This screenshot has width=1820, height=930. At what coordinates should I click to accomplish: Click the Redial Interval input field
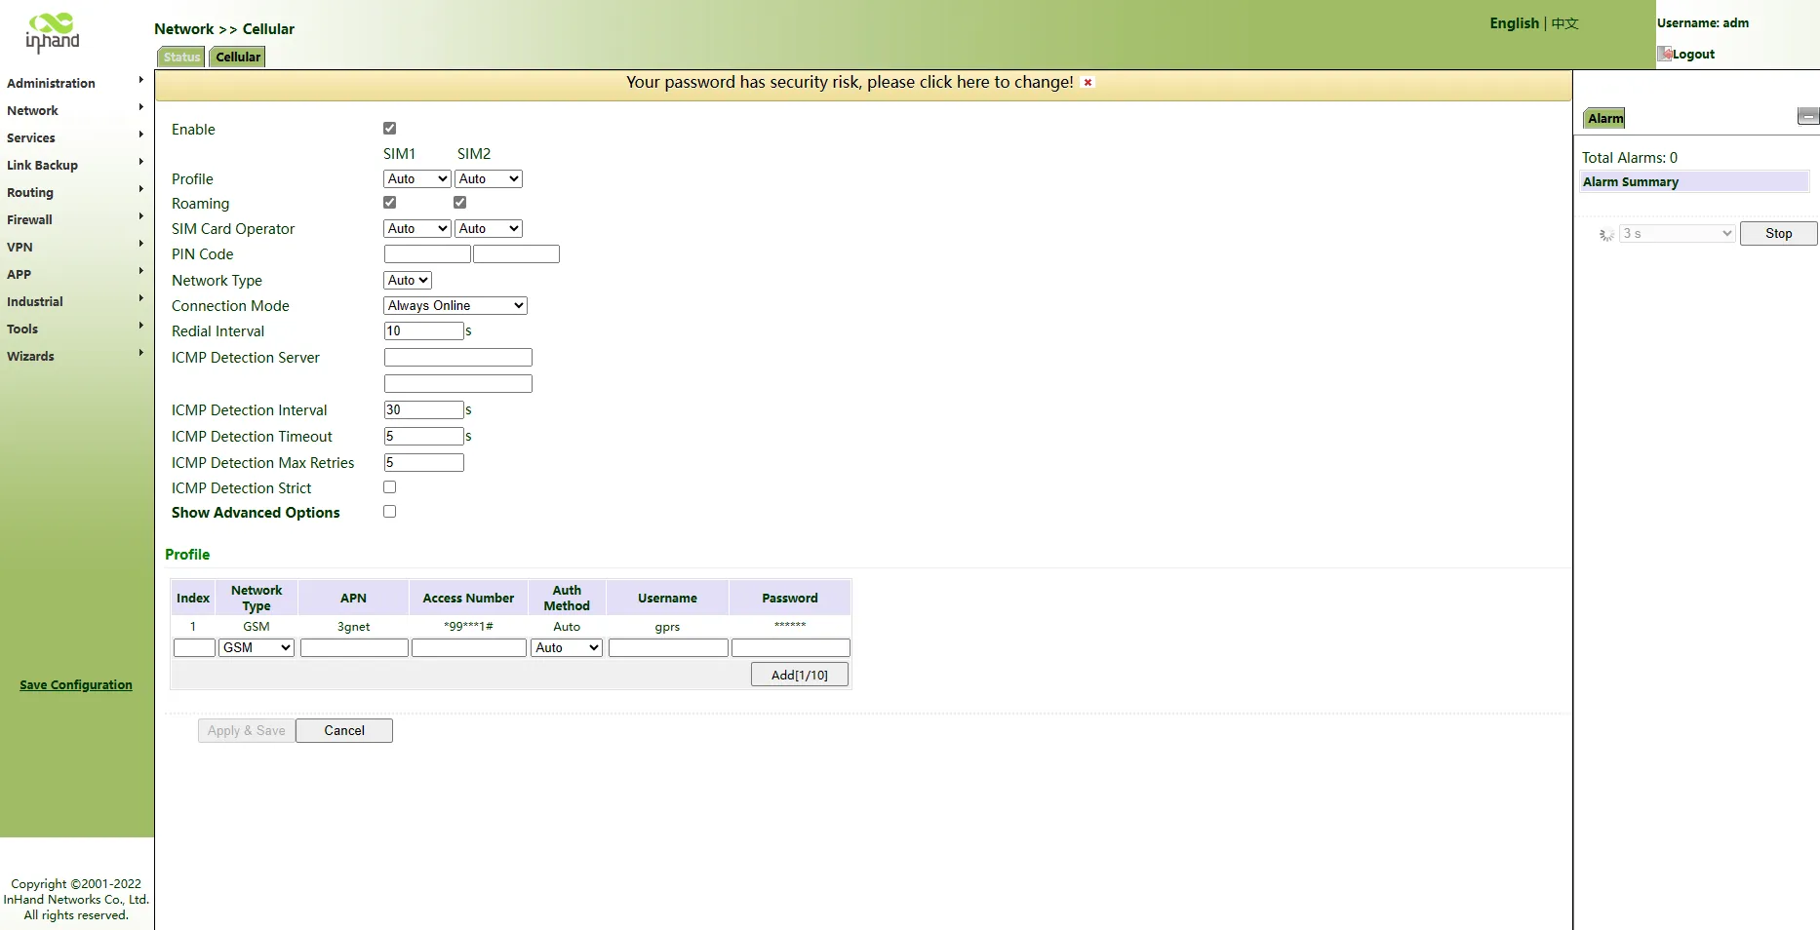424,331
